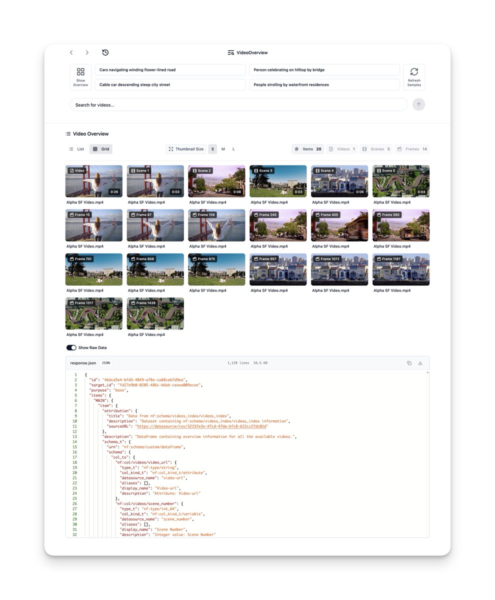This screenshot has height=600, width=495.
Task: Click the Search for videos field
Action: click(239, 104)
